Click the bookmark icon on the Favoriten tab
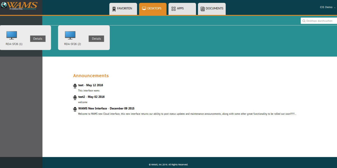Screen dimensions: 337x168 [x=114, y=9]
